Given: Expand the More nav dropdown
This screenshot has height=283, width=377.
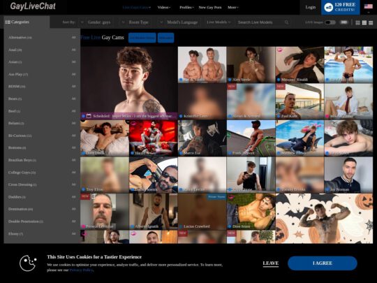Looking at the screenshot, I should pos(233,8).
